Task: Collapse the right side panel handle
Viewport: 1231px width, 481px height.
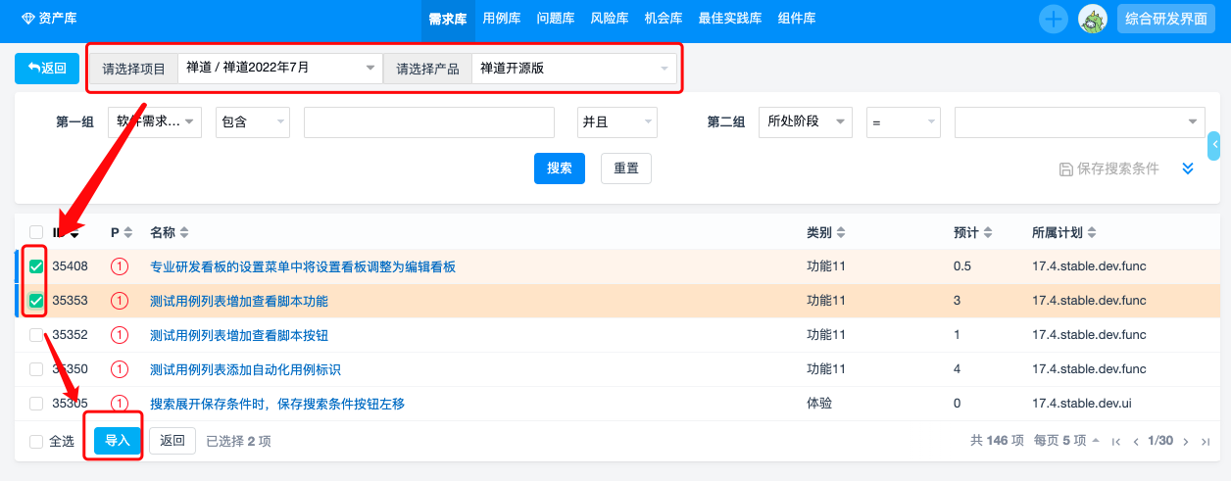Action: 1215,146
